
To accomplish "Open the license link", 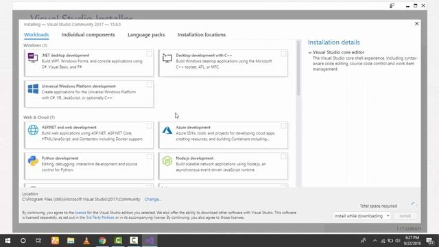I will tap(80, 213).
